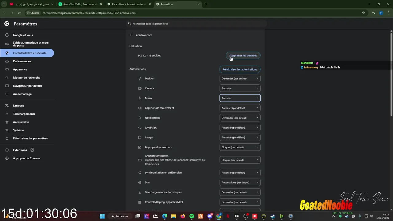Click Réinitialiser les autorisations button

pos(240,69)
